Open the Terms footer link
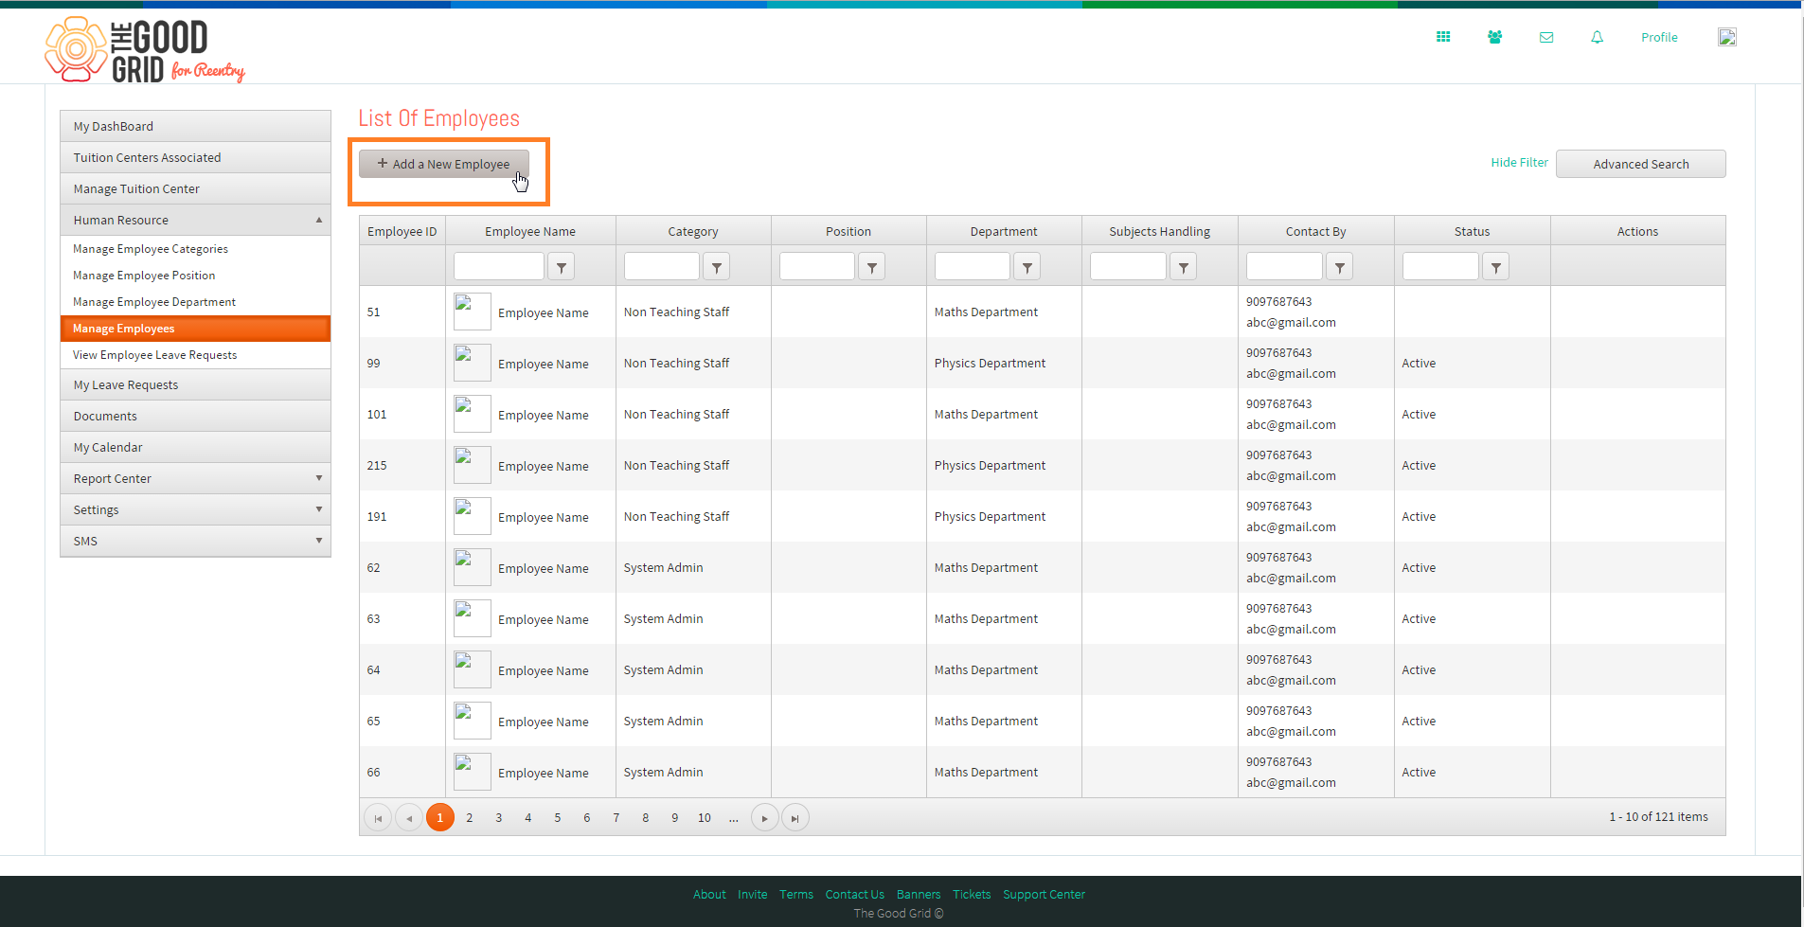This screenshot has height=927, width=1804. click(x=796, y=895)
